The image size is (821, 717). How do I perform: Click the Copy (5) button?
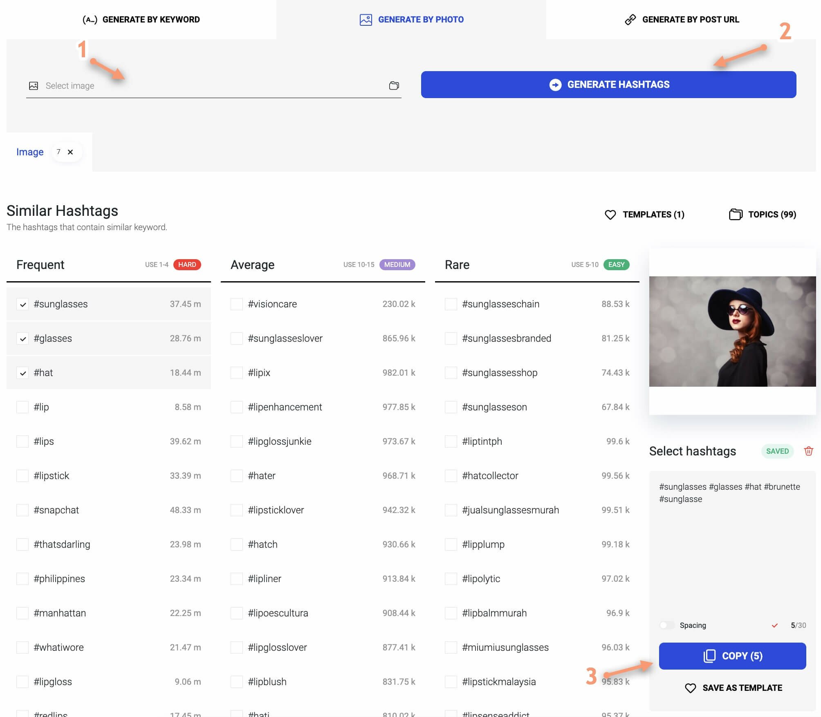point(732,656)
